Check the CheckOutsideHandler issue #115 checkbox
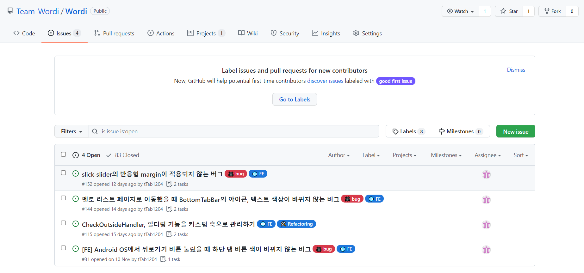 64,223
